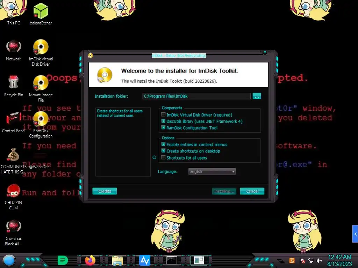This screenshot has height=268, width=358.
Task: Click the Installation folder path field
Action: coord(196,96)
